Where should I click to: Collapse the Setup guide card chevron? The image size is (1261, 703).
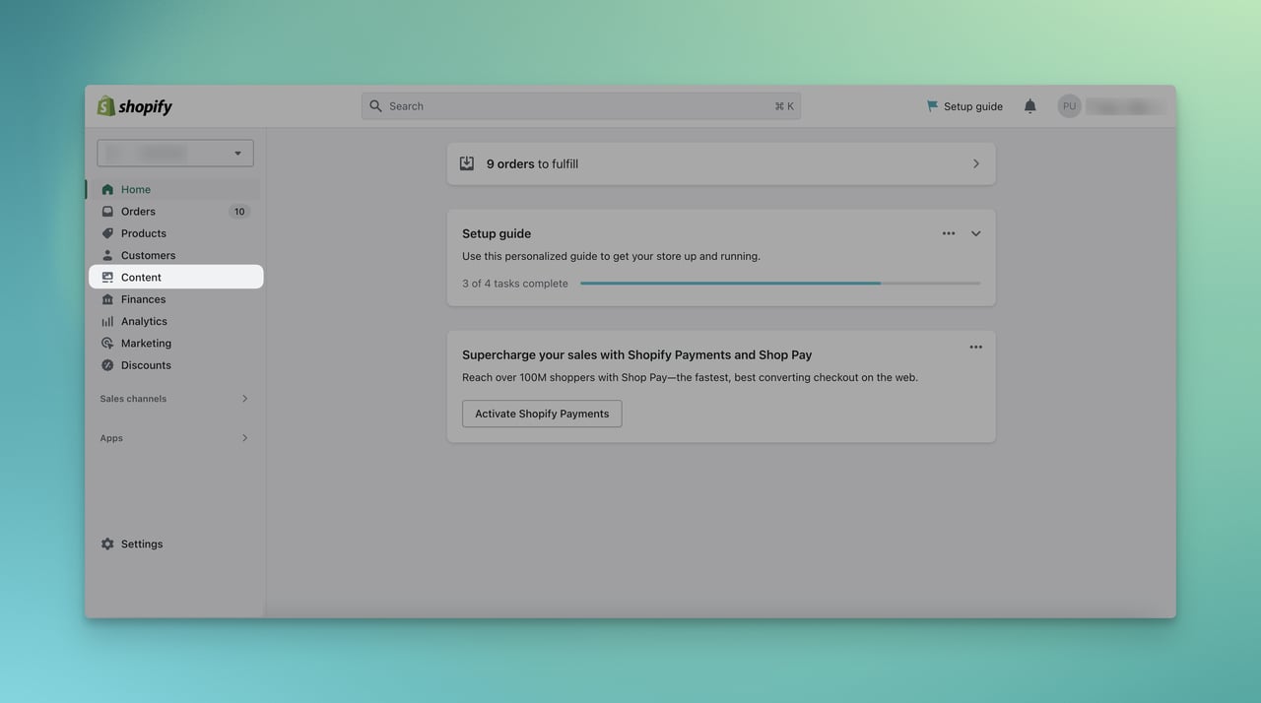975,233
